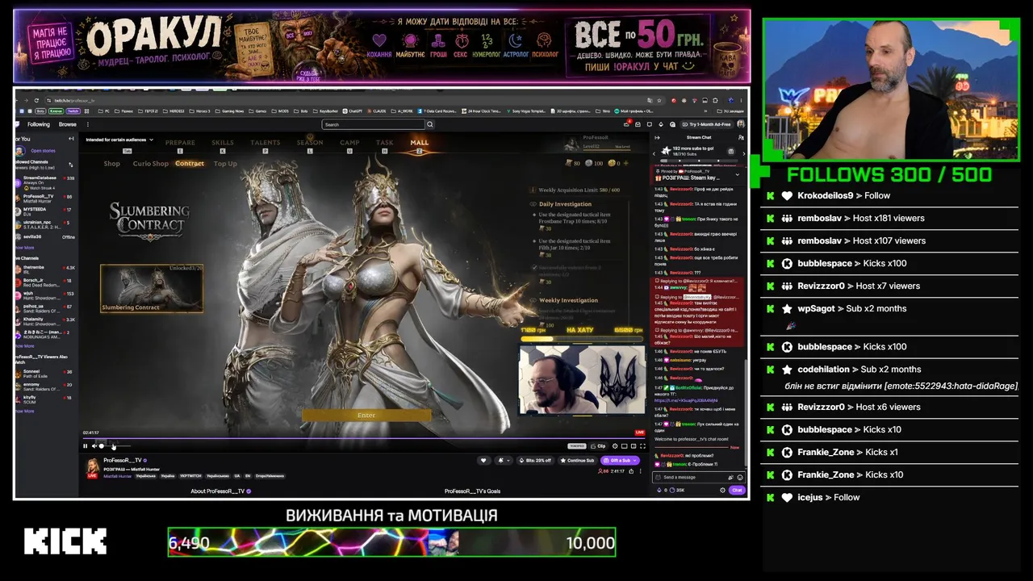Image resolution: width=1033 pixels, height=581 pixels.
Task: Select the PREPARE game tab
Action: (x=180, y=143)
